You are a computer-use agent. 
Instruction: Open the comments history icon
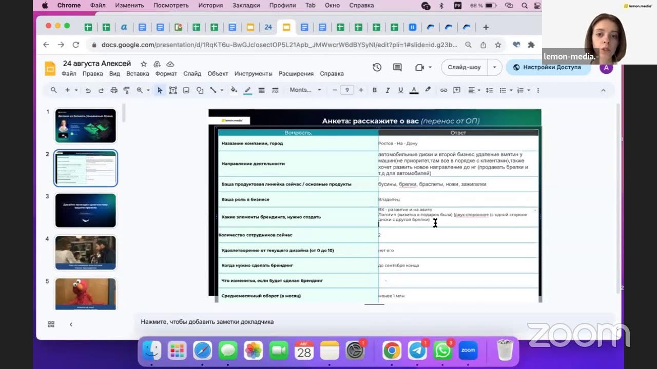coord(397,67)
